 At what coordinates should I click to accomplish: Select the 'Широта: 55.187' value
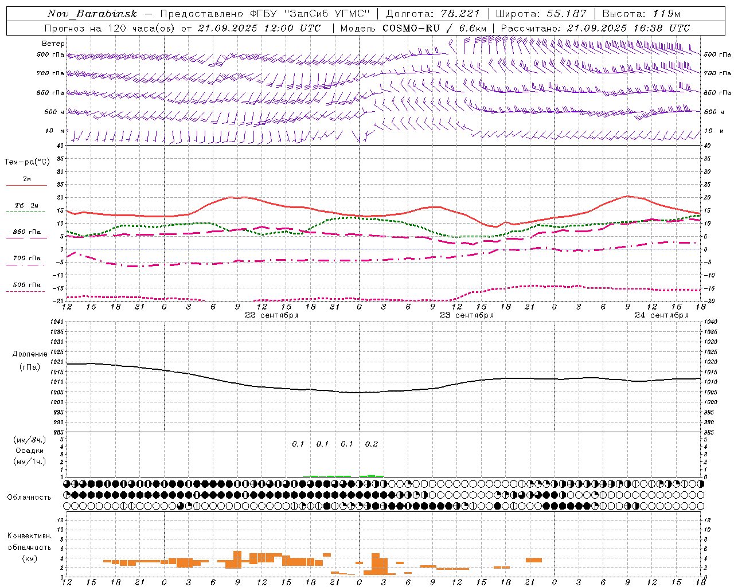click(x=541, y=14)
